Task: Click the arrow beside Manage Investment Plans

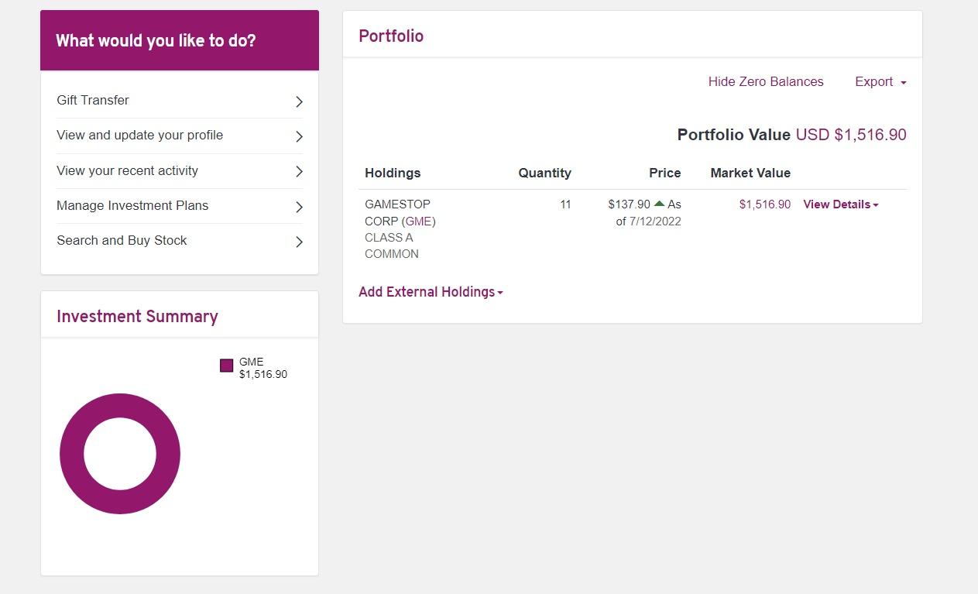Action: click(x=299, y=207)
